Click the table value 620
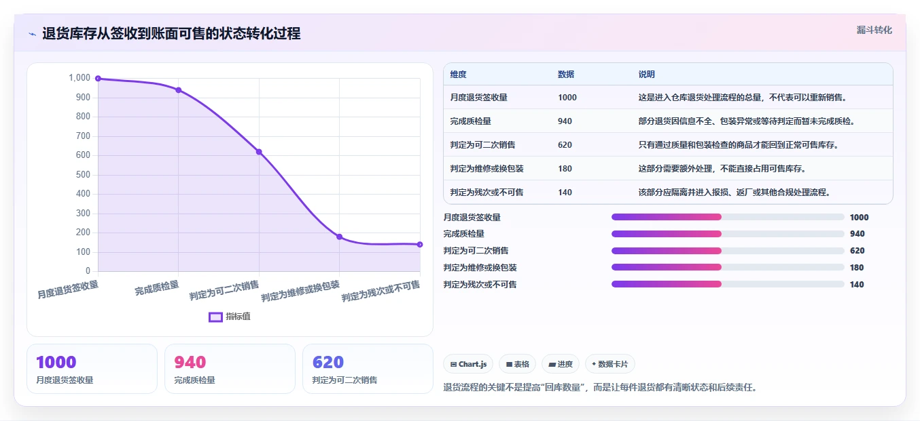Image resolution: width=920 pixels, height=421 pixels. [x=565, y=145]
